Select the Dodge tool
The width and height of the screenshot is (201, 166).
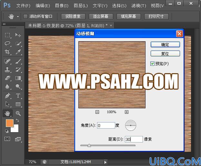pos(18,86)
